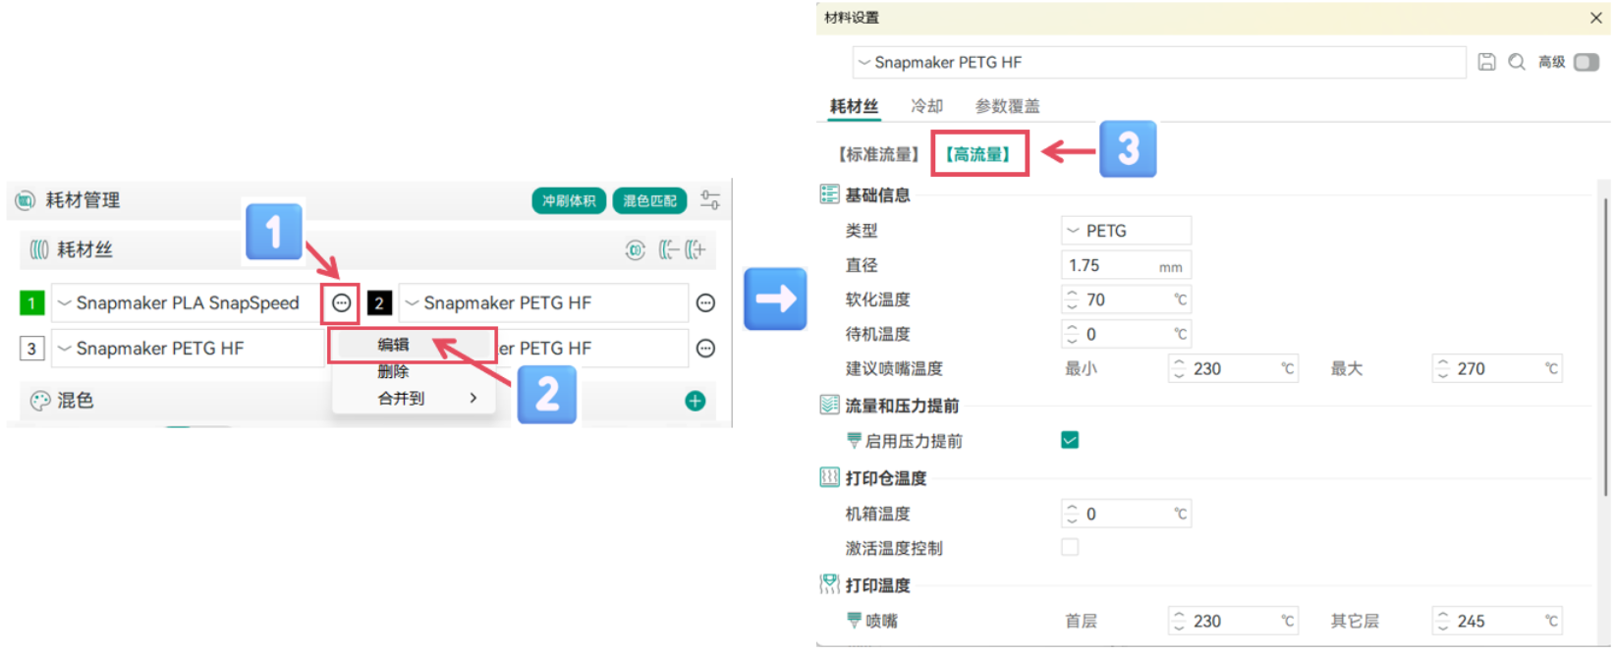Click the 高级 label text

pyautogui.click(x=1552, y=62)
